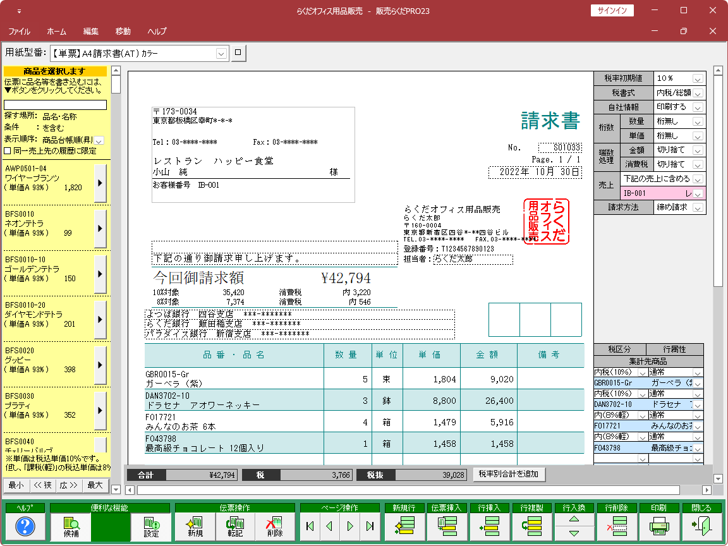Screen dimensions: 728x546
Task: Open the 用紙型番 paper type dropdown
Action: click(221, 54)
